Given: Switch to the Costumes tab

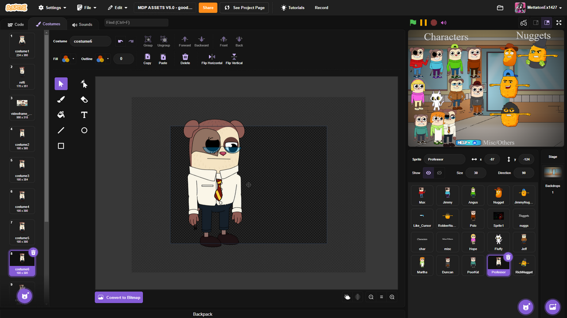Looking at the screenshot, I should (x=48, y=24).
